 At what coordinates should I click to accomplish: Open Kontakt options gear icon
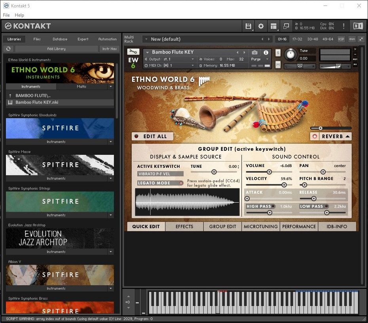click(261, 26)
